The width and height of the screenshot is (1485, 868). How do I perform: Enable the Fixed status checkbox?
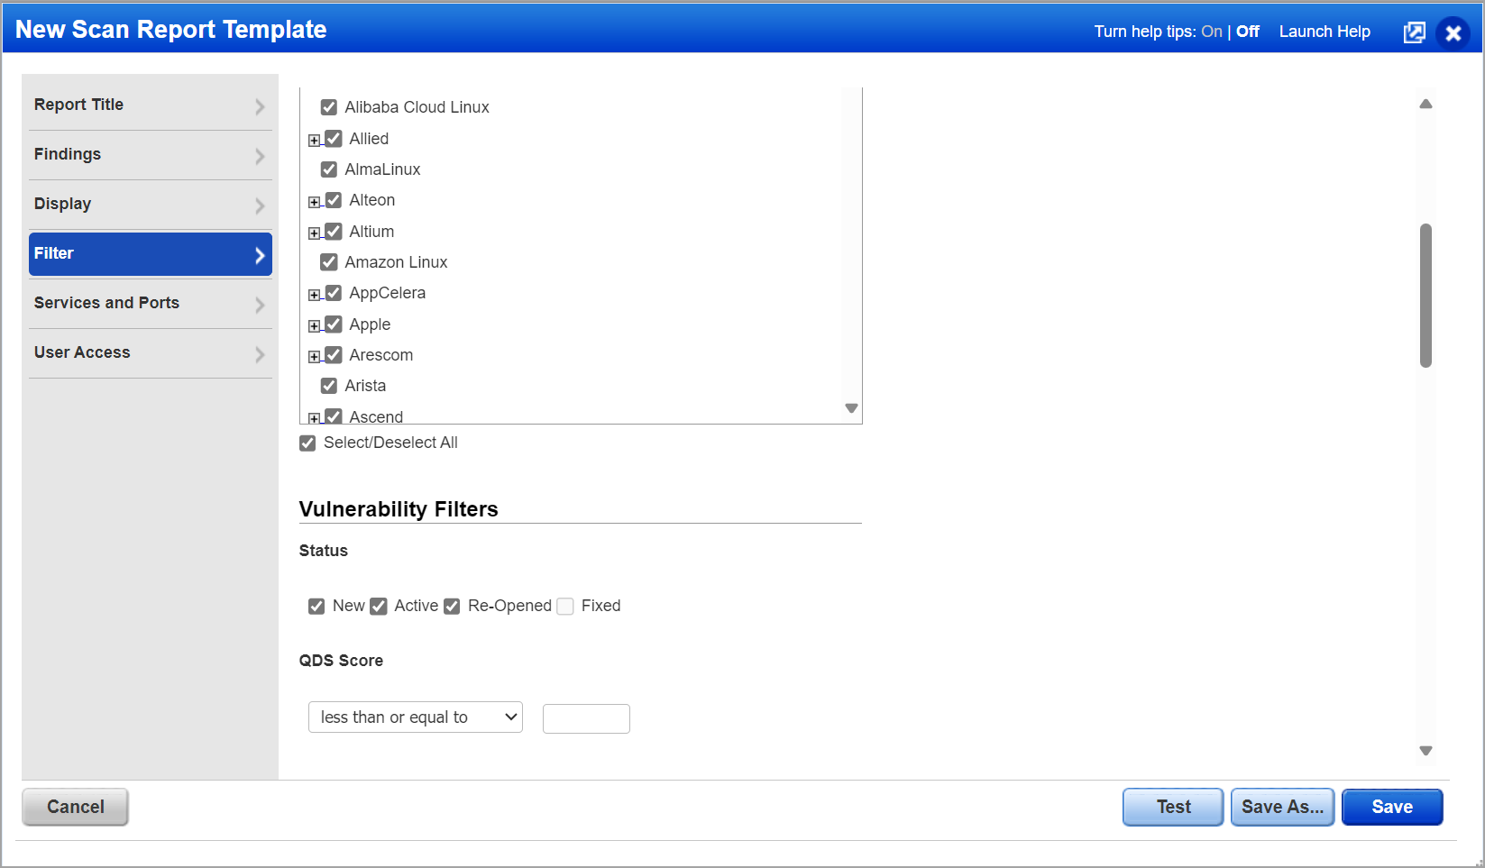(565, 606)
